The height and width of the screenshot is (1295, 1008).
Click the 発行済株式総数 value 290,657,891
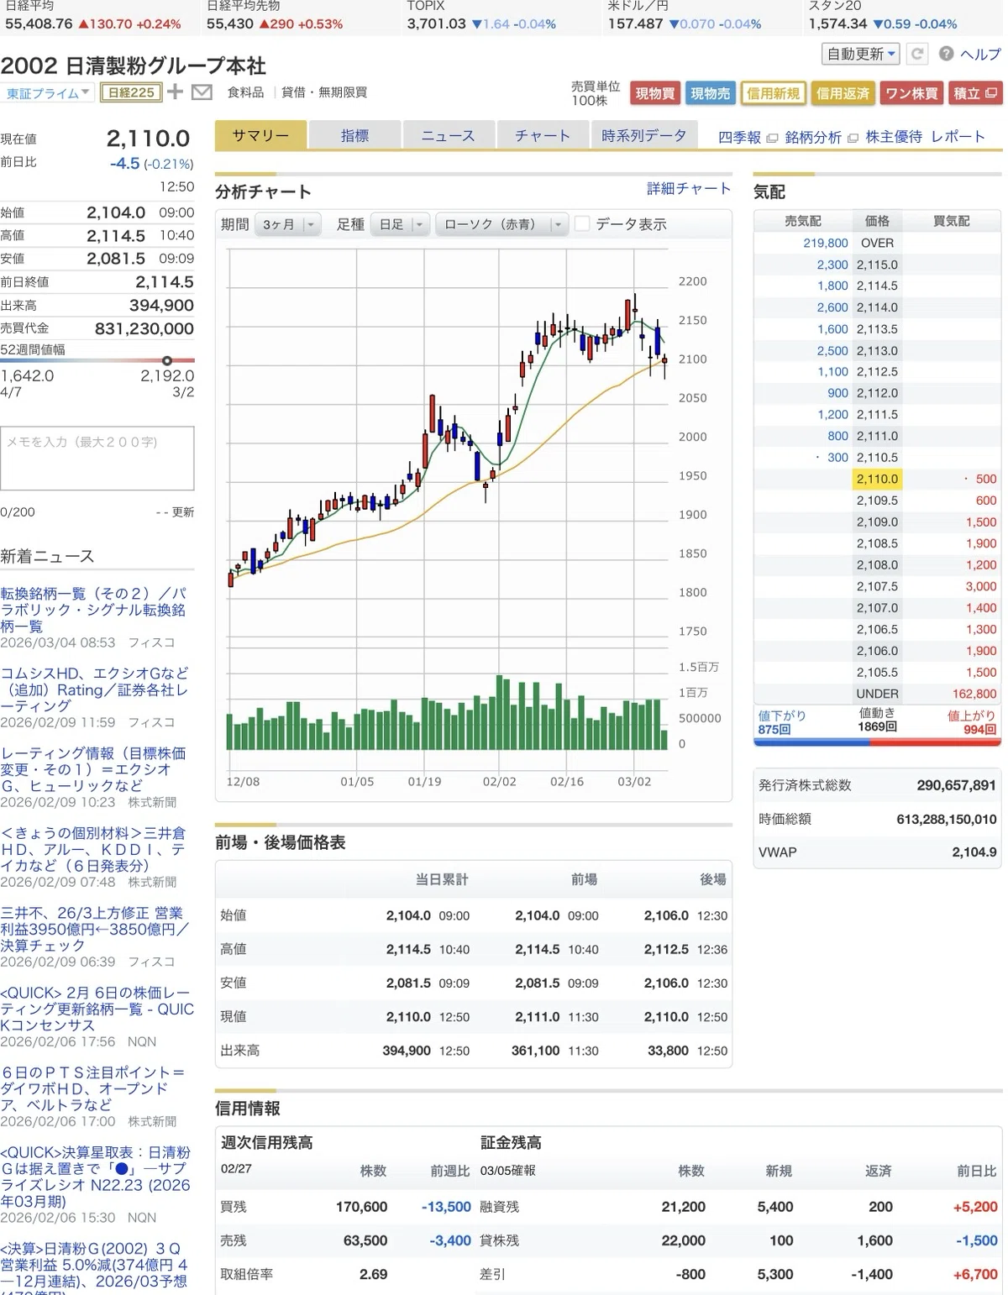point(956,785)
